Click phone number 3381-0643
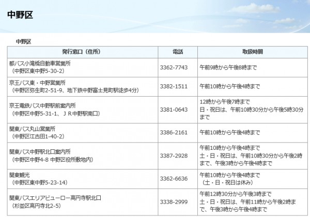This screenshot has width=310, height=217. (174, 110)
